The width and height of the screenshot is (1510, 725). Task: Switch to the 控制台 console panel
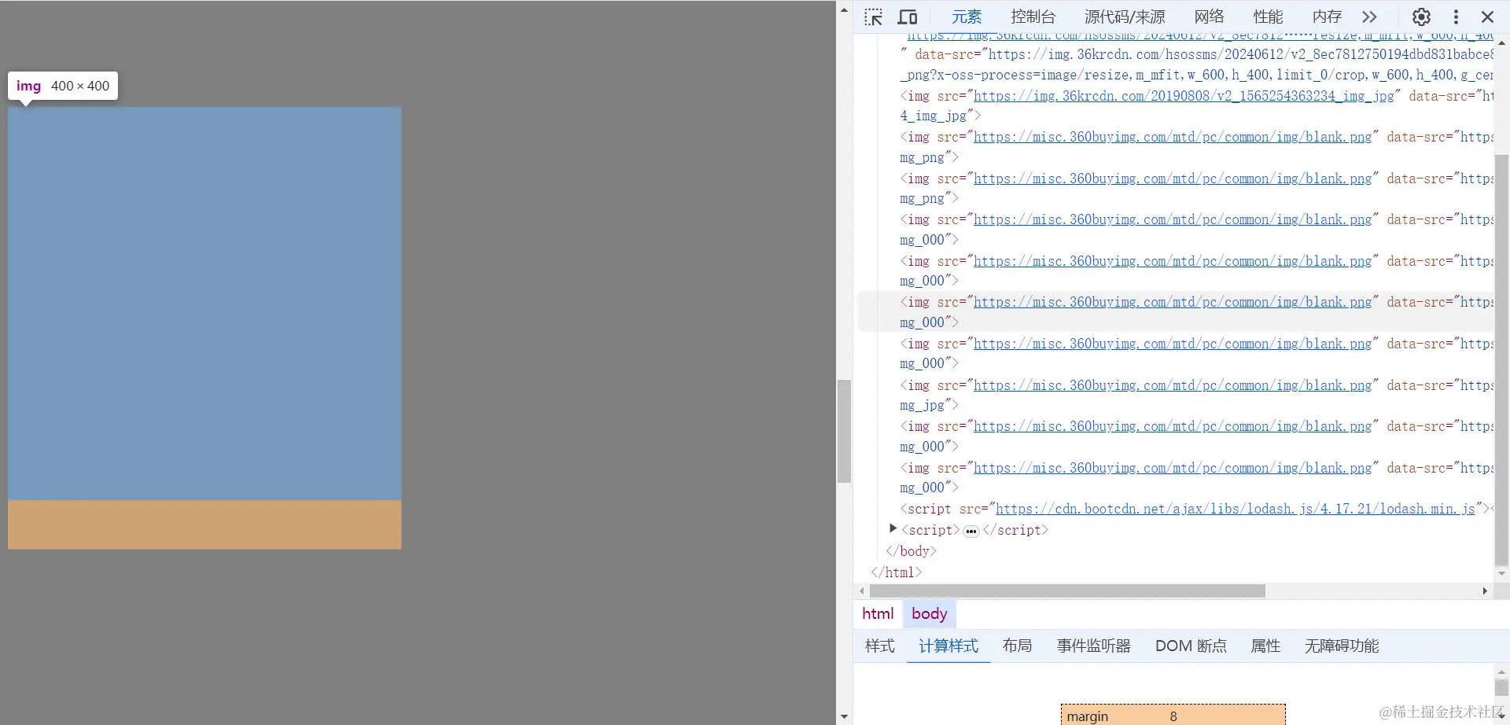click(x=1033, y=17)
